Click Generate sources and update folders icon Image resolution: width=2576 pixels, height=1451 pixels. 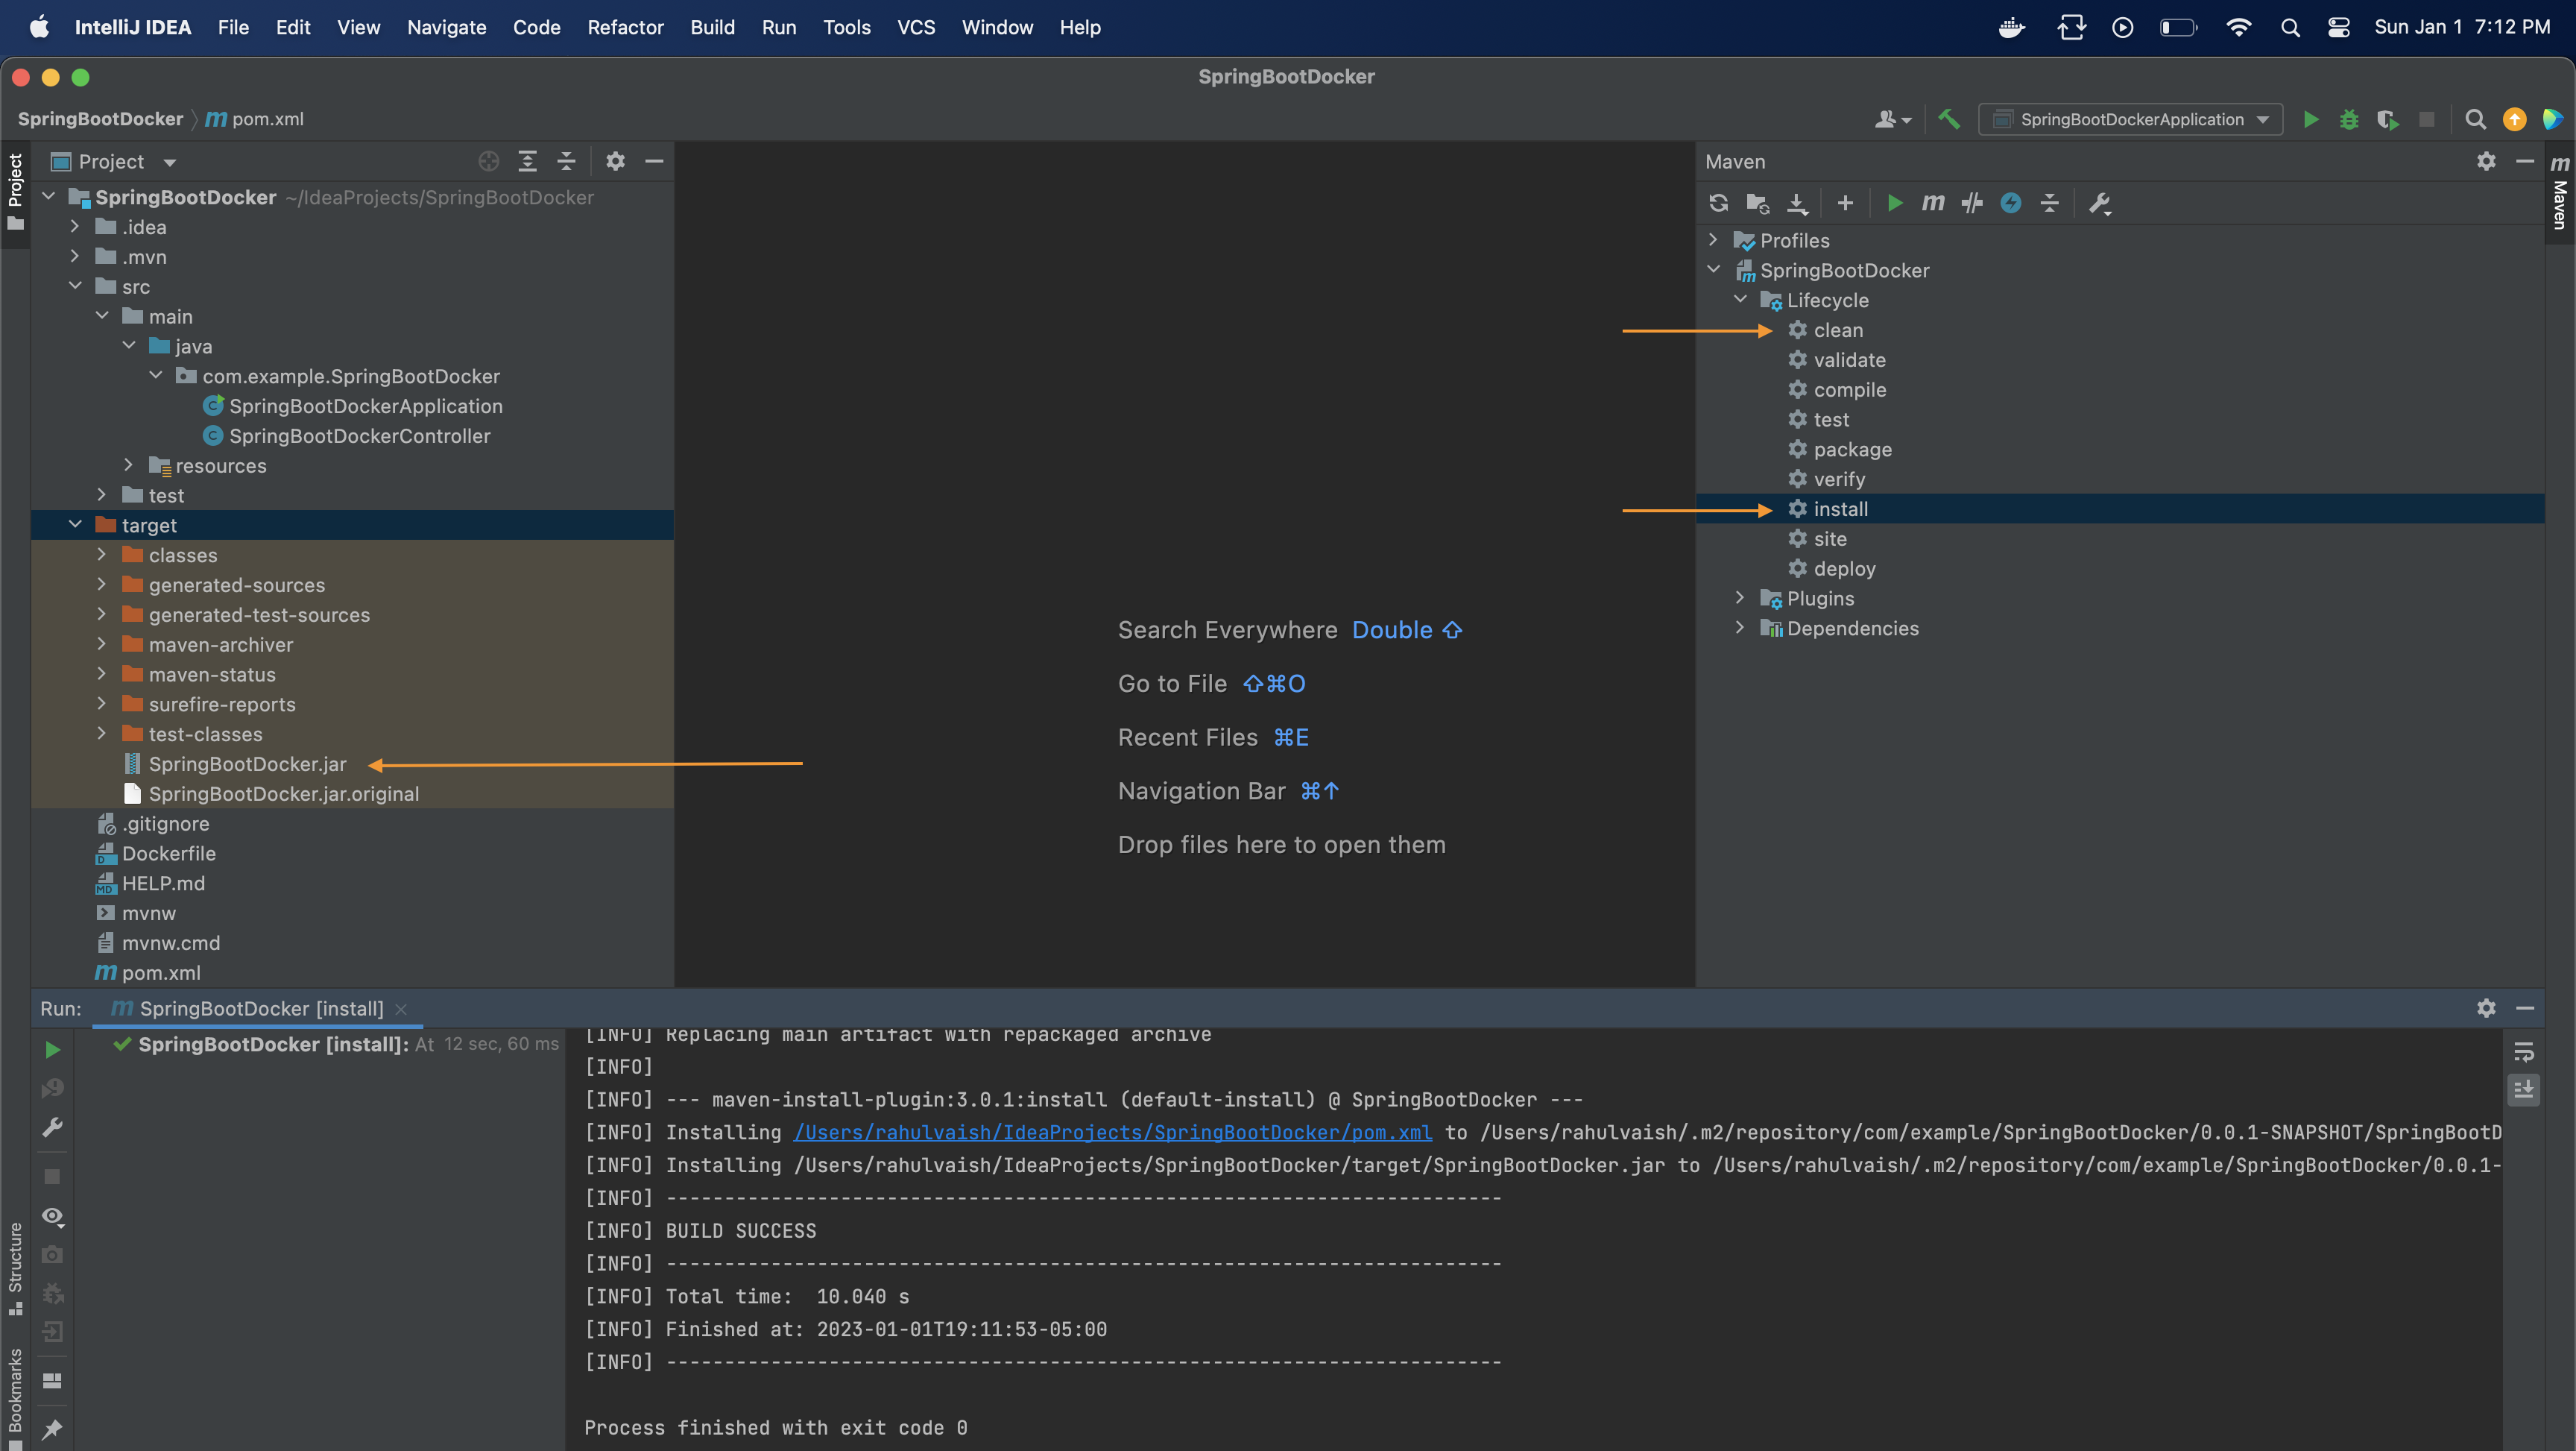coord(1758,203)
